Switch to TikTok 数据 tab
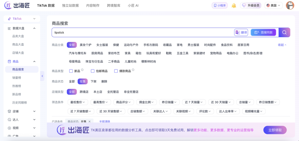 (46, 6)
